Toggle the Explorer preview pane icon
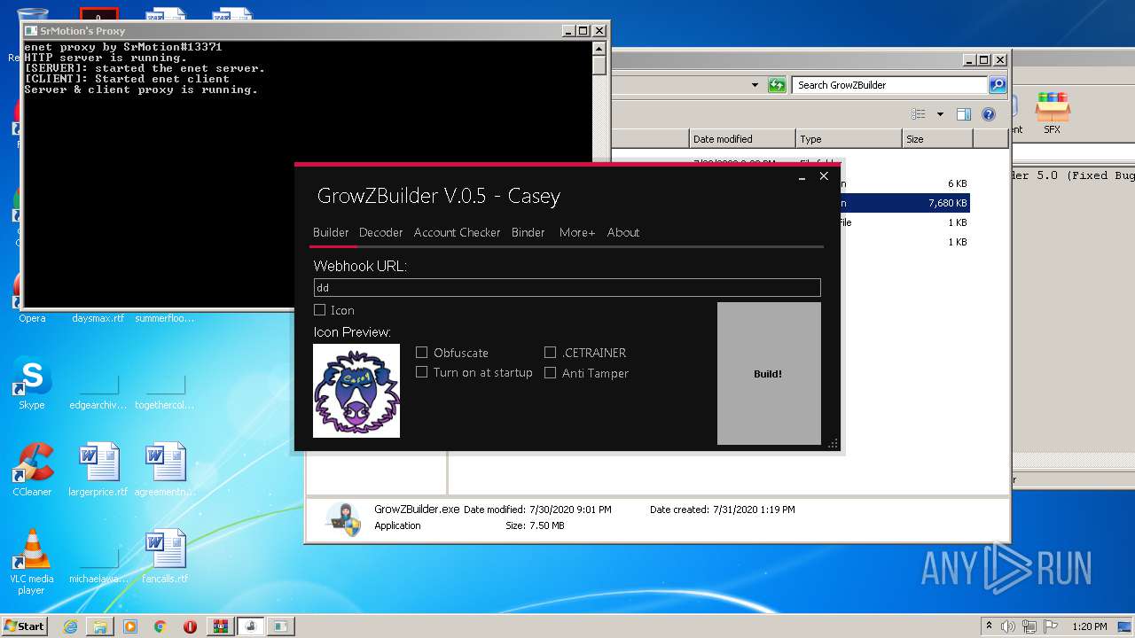 [964, 114]
